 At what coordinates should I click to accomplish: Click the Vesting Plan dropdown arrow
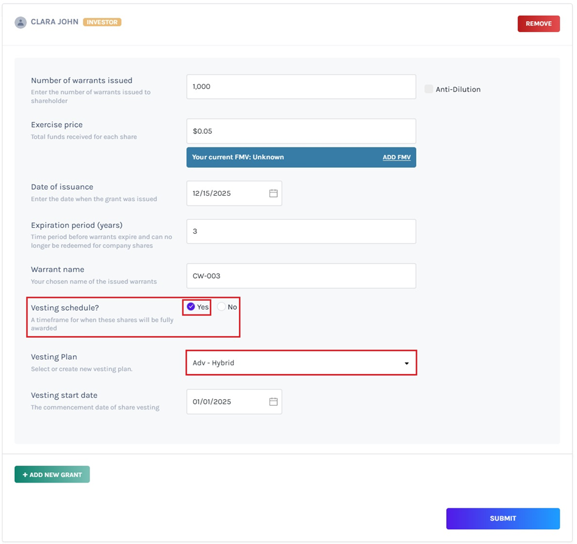[x=406, y=363]
